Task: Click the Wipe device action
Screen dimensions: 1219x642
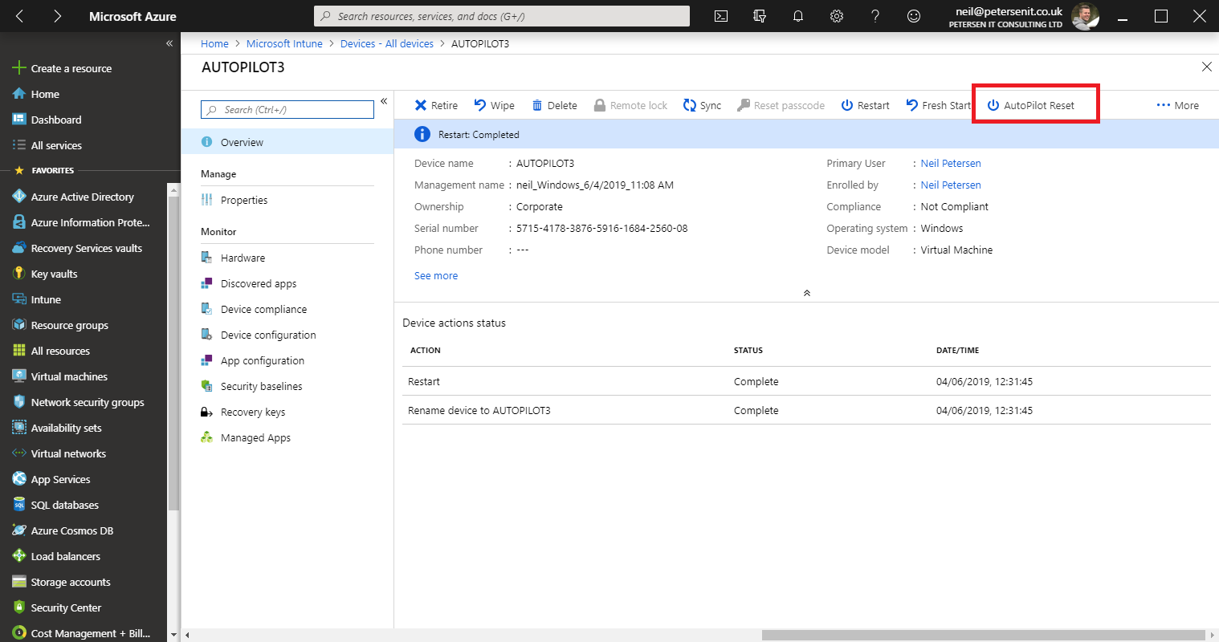Action: click(x=494, y=105)
